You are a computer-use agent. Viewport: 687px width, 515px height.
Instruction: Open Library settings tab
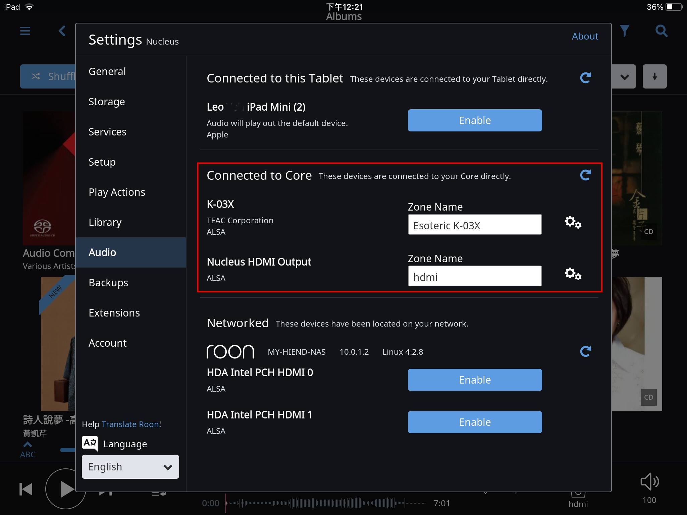[x=131, y=222]
